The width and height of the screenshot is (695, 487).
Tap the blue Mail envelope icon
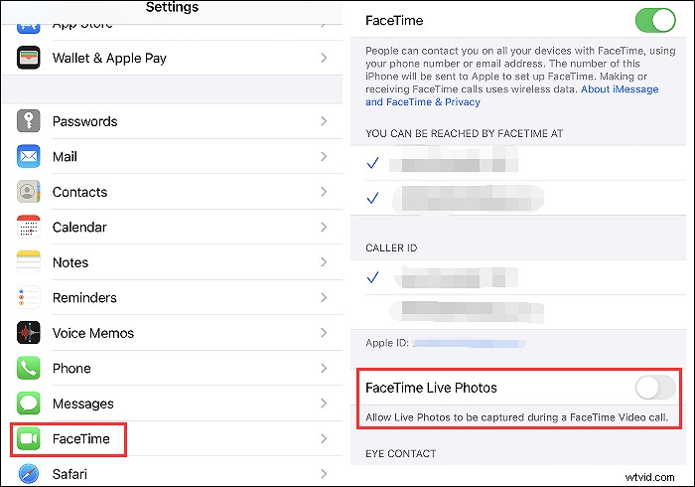coord(29,156)
